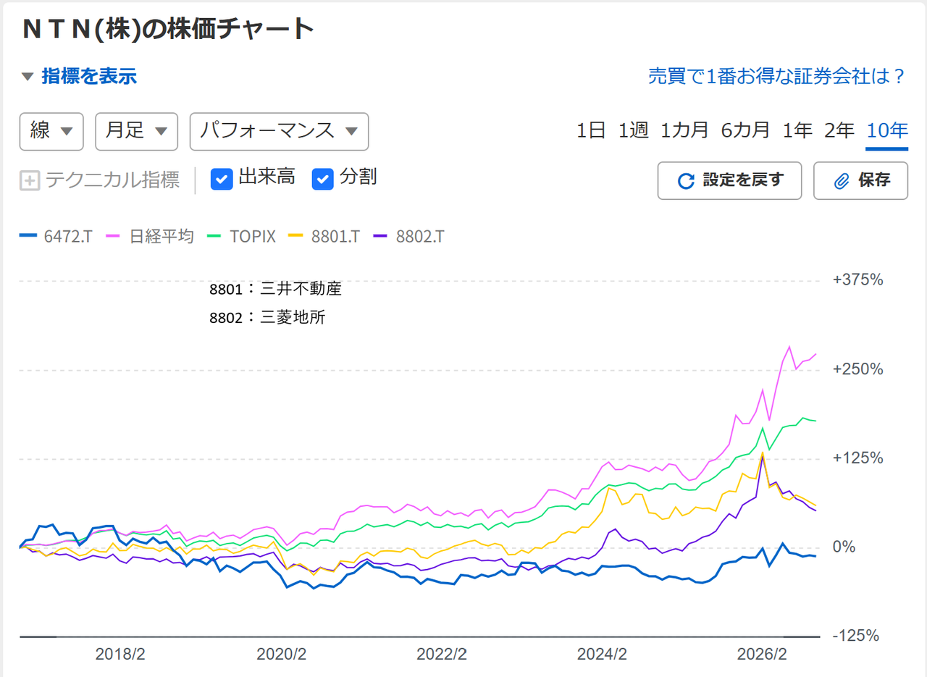Select the 1日 range tab
Screen dimensions: 927x677
591,130
